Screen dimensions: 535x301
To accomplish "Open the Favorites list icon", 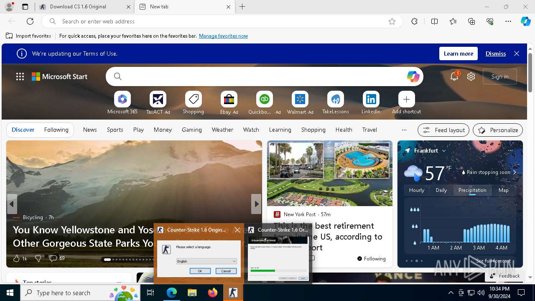I will [453, 21].
